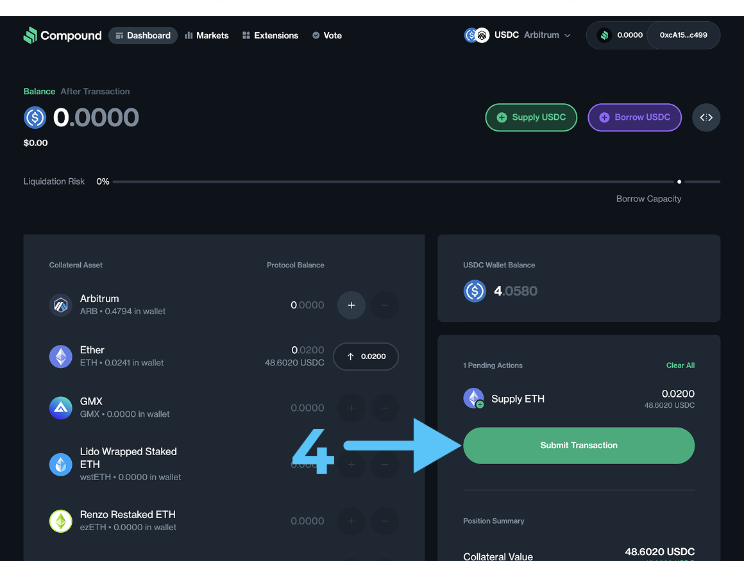
Task: Click the Clear All link
Action: pyautogui.click(x=680, y=365)
